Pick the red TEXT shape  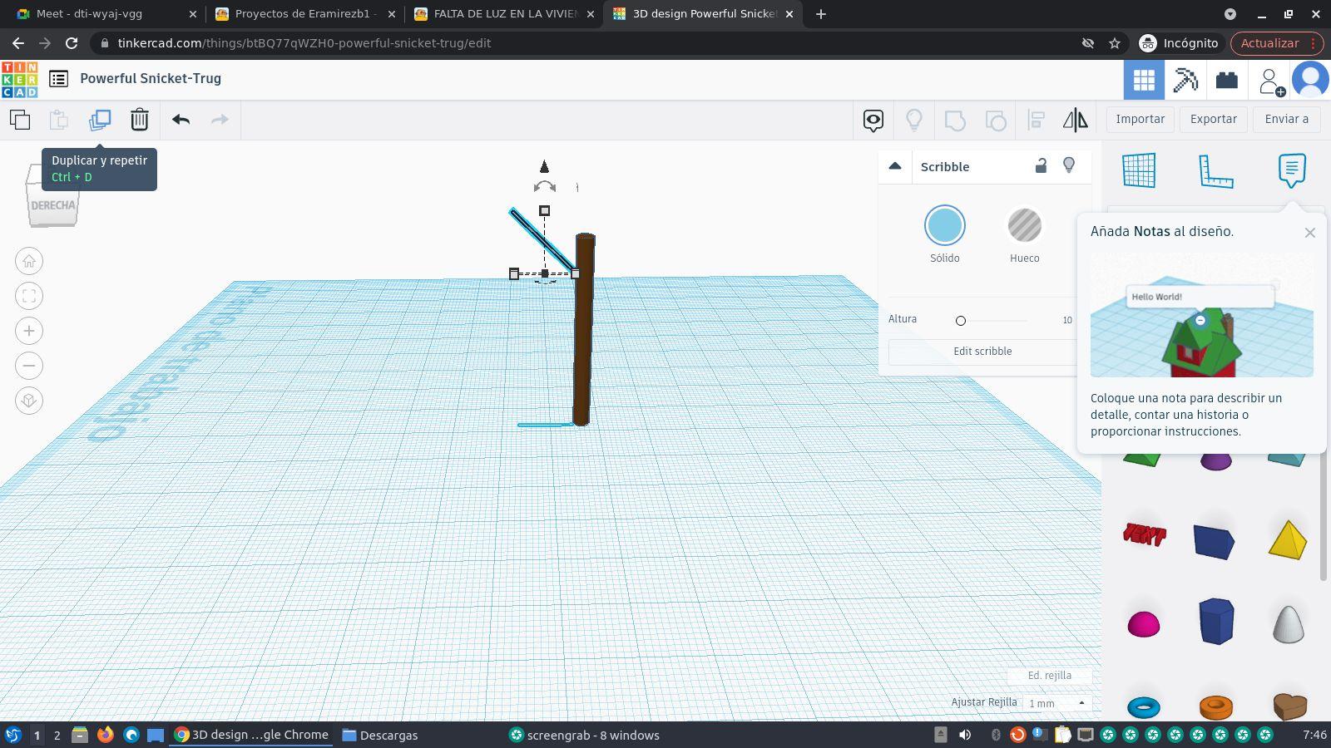[x=1145, y=534]
